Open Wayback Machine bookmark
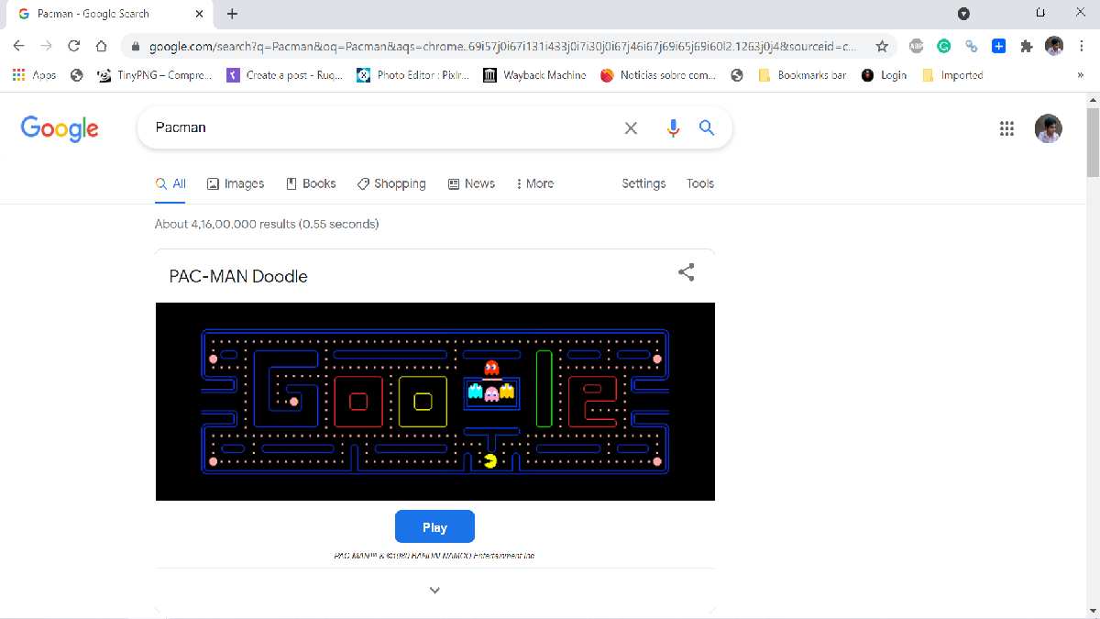Image resolution: width=1100 pixels, height=619 pixels. coord(534,75)
